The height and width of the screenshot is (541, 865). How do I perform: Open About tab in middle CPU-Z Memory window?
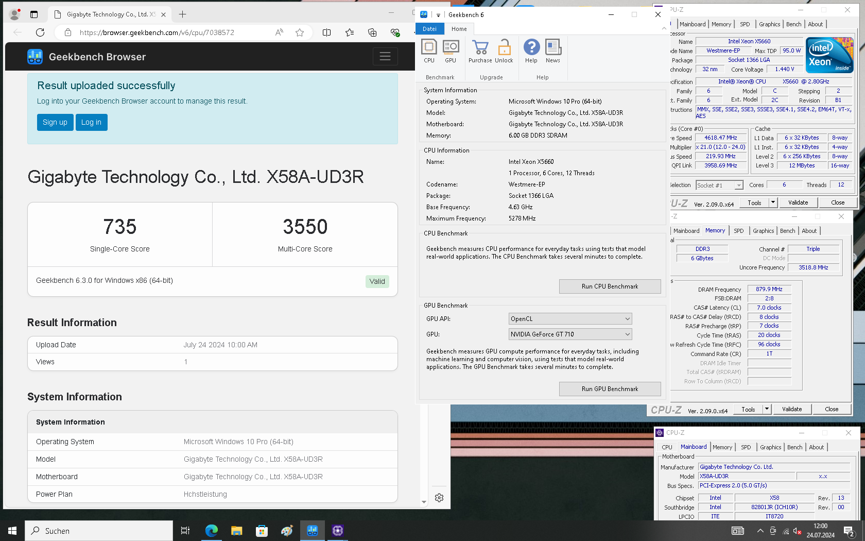click(x=809, y=231)
